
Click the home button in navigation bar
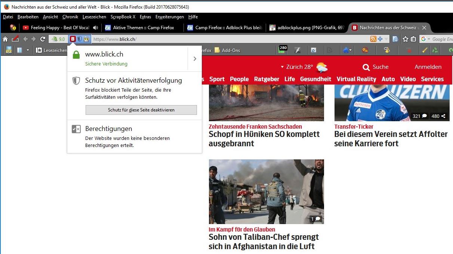pyautogui.click(x=5, y=39)
